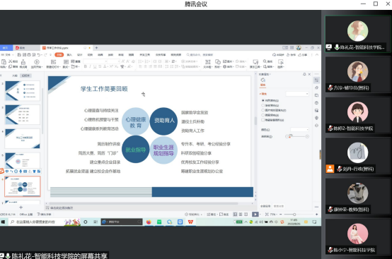Open the font name combo box
392x259 pixels.
[x=96, y=61]
